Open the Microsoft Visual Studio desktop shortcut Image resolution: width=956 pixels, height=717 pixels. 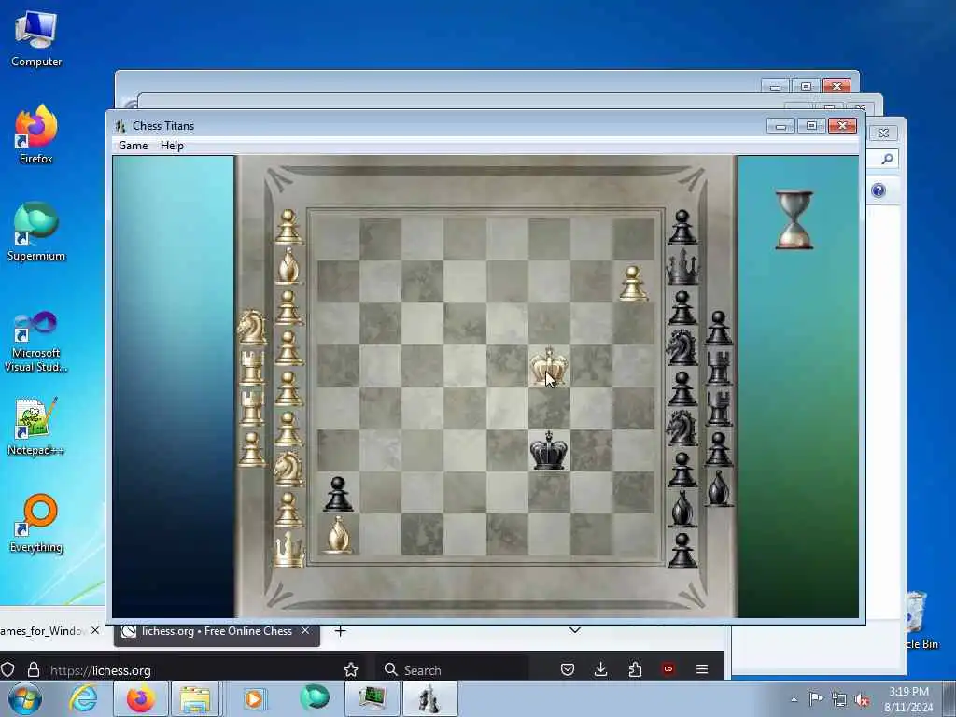pyautogui.click(x=36, y=342)
